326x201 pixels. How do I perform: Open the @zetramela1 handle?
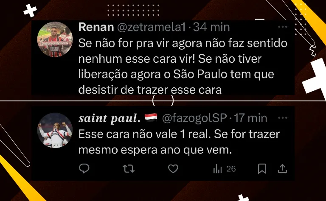coord(151,27)
